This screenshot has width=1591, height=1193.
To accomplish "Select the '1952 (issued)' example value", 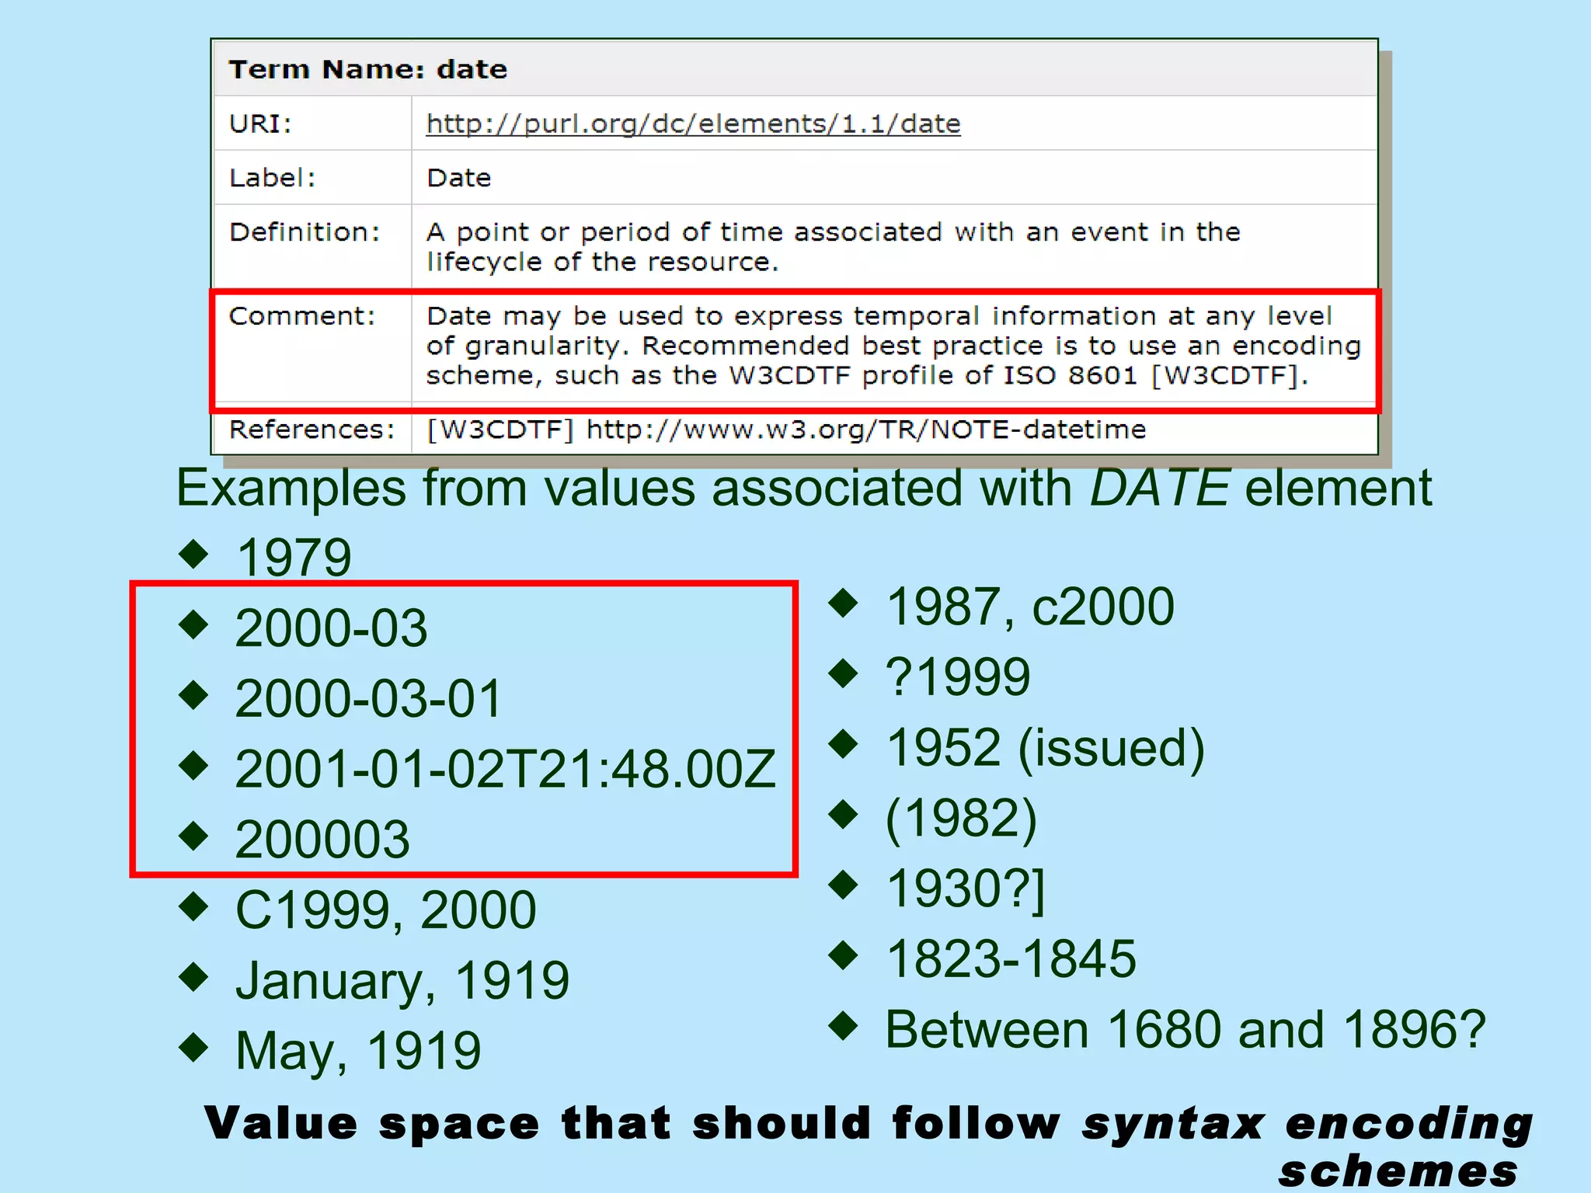I will pos(1046,748).
